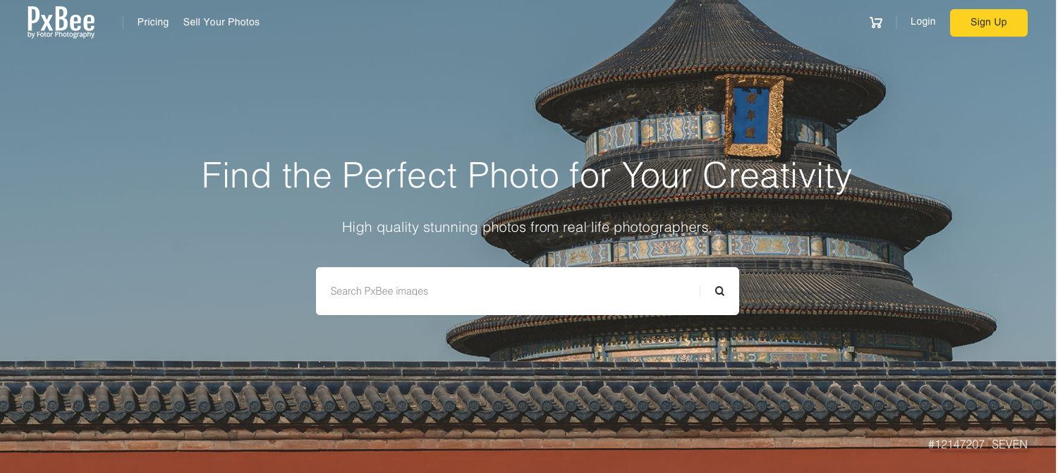Screen dimensions: 1058x473
Task: Click the 'High quality stunning photos' subtitle
Action: (527, 228)
